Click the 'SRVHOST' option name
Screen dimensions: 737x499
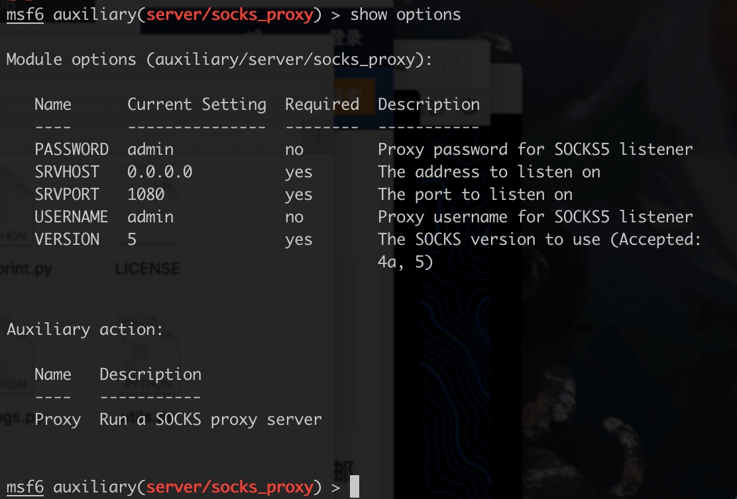coord(67,172)
